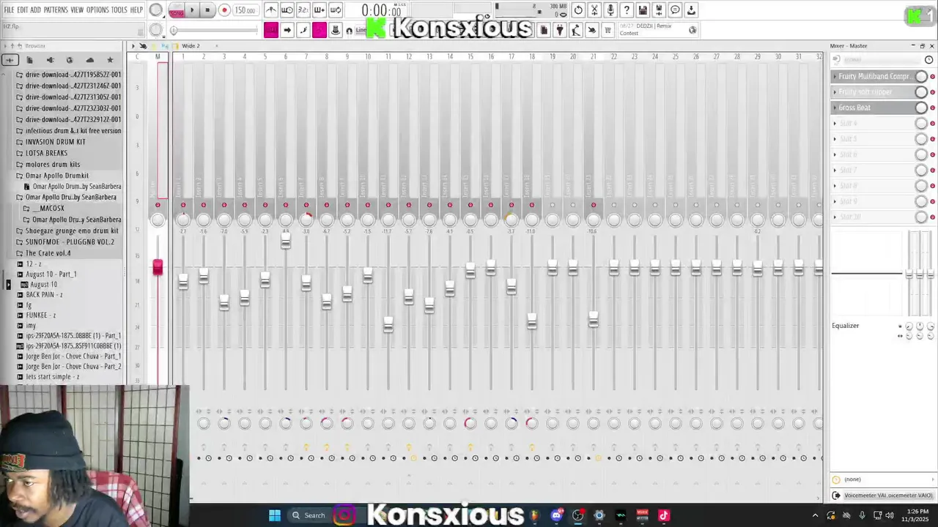Open the VIEW menu

[x=77, y=10]
